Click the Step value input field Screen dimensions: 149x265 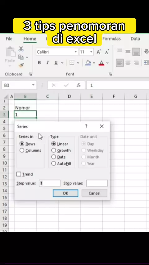point(50,183)
